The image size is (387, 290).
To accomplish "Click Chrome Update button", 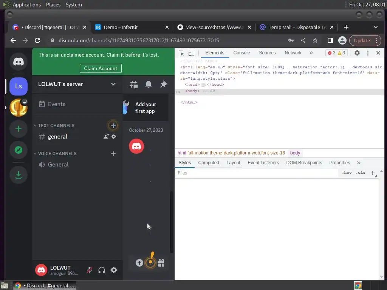I will [x=365, y=40].
